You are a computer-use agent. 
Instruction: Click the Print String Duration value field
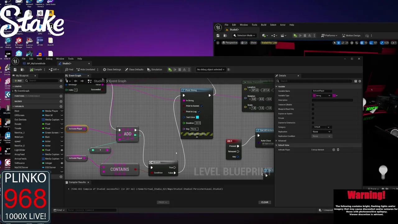(197, 123)
